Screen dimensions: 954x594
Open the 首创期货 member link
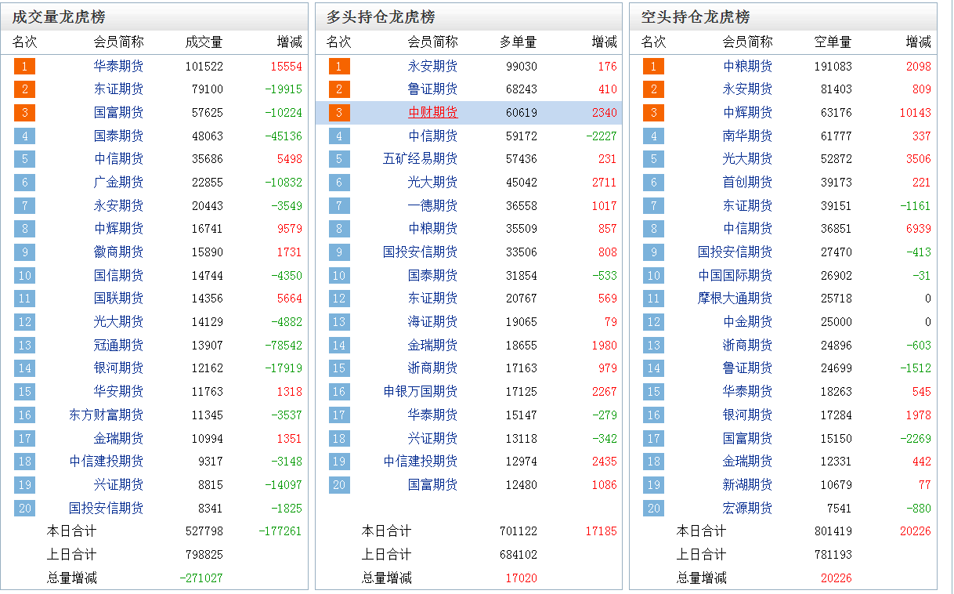[x=747, y=183]
